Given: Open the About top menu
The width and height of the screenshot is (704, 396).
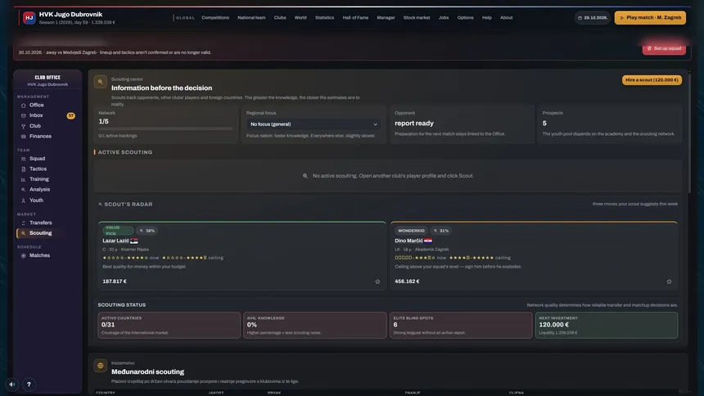Looking at the screenshot, I should point(506,17).
